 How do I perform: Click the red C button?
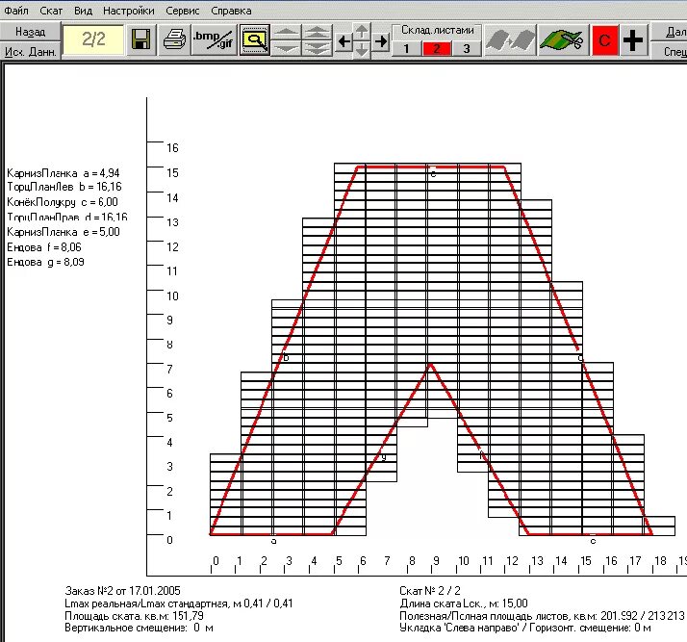pos(604,40)
